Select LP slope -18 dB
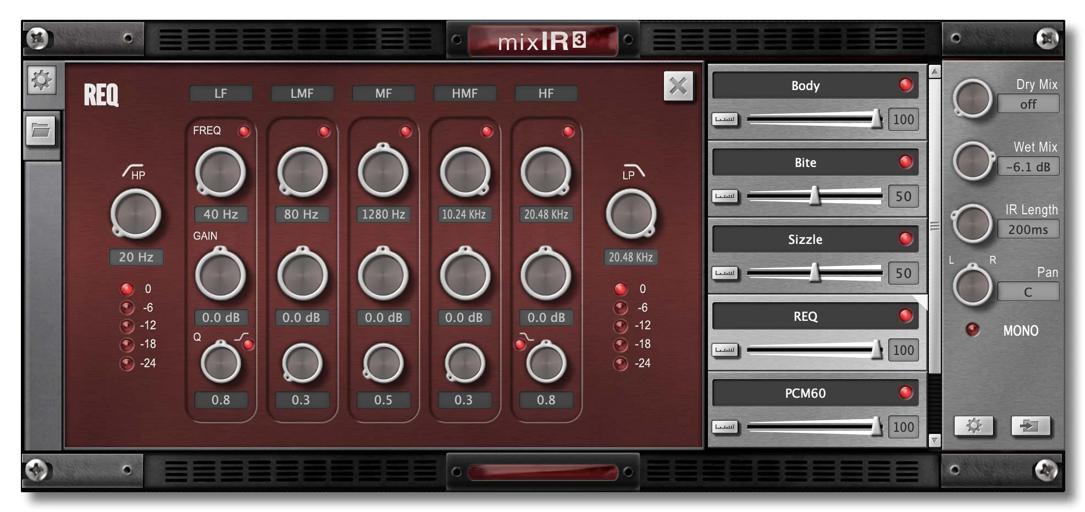This screenshot has width=1085, height=512. [621, 344]
